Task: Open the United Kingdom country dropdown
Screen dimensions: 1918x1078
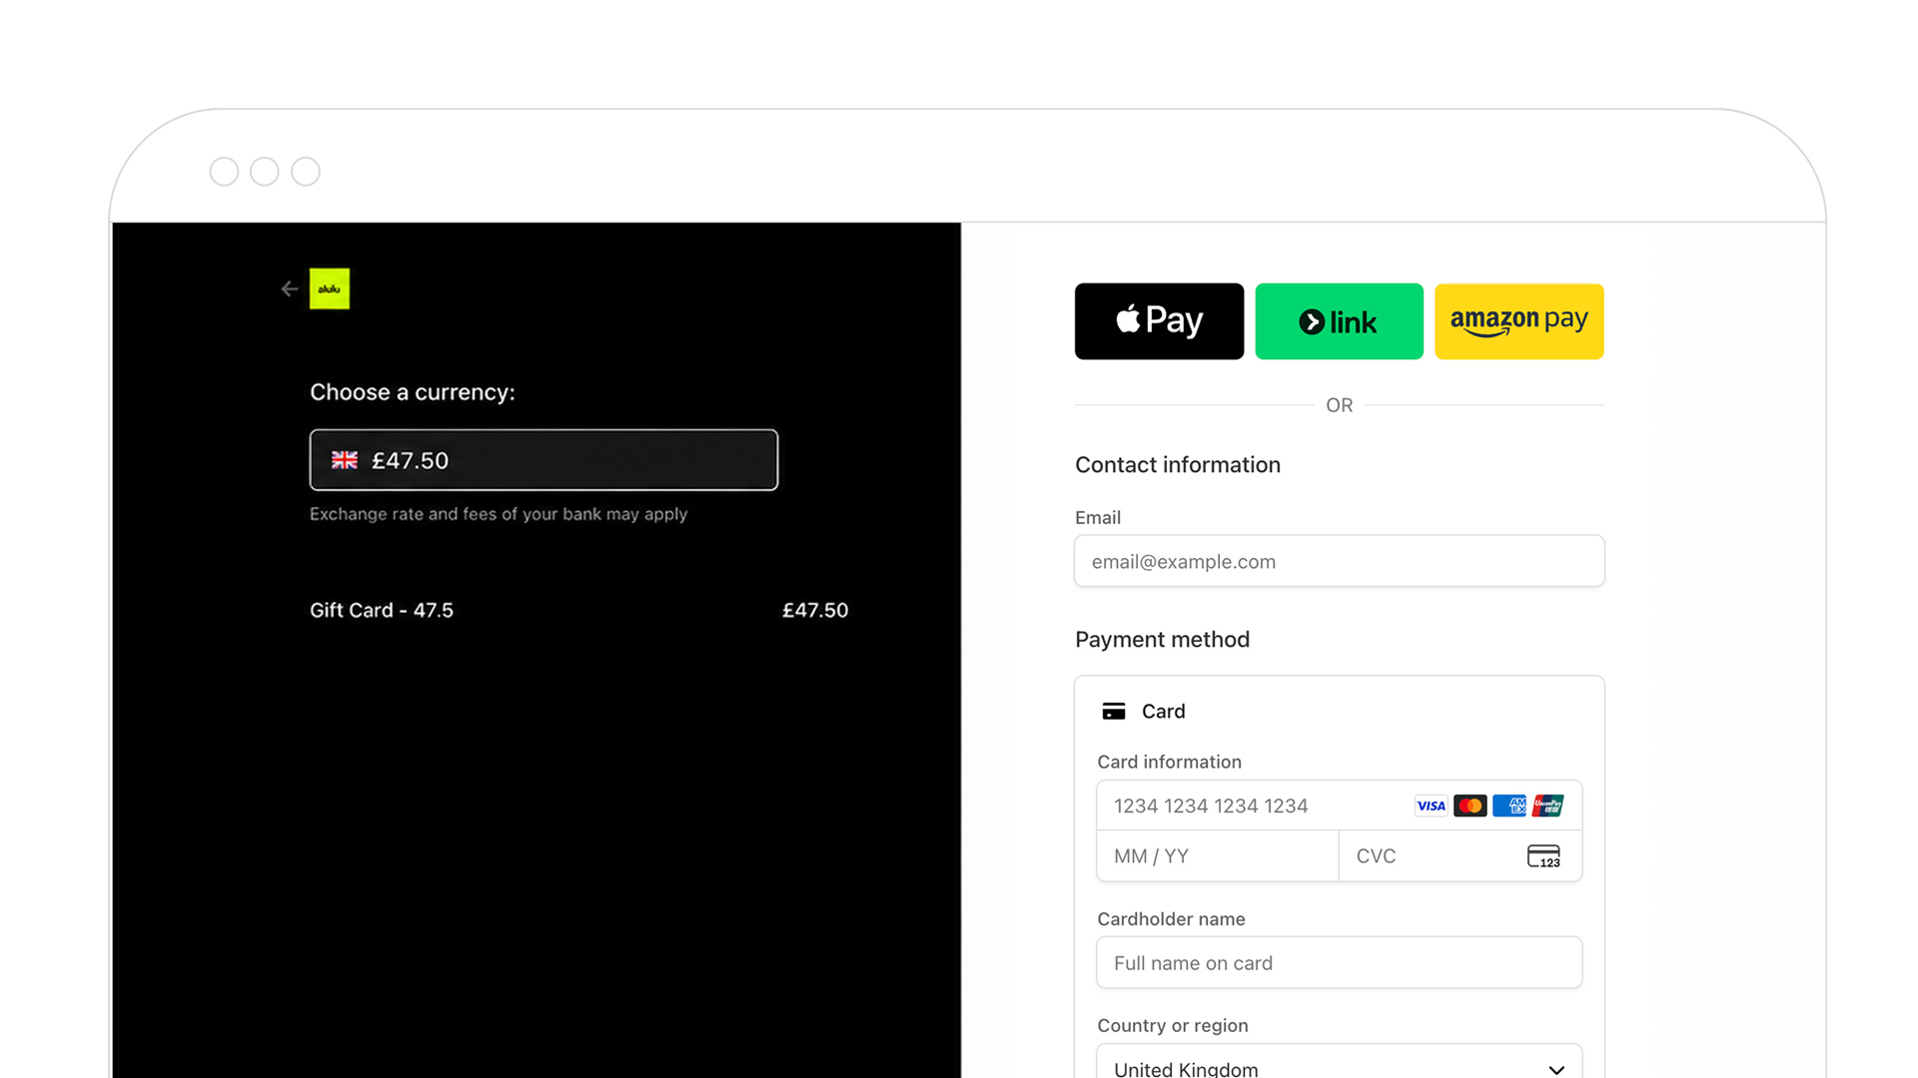Action: (x=1340, y=1062)
